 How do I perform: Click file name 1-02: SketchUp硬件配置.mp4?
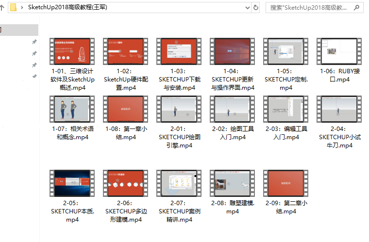[126, 80]
